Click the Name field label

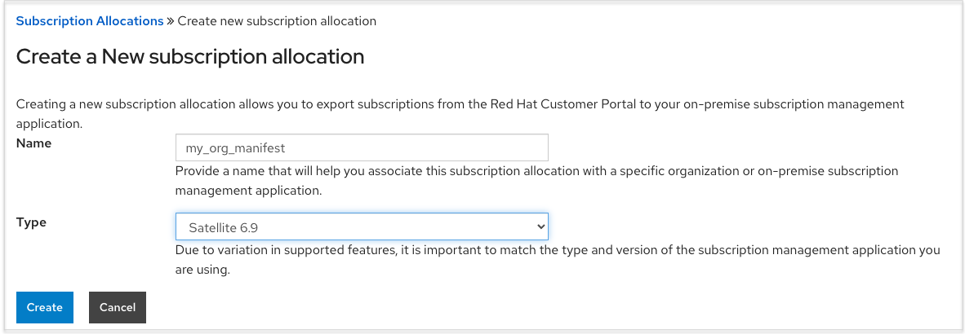click(x=33, y=143)
